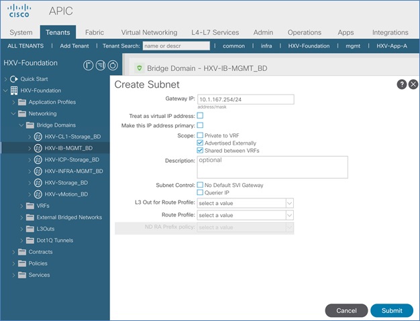Click the first circular icon beside HXV-Foundation header

[x=88, y=65]
